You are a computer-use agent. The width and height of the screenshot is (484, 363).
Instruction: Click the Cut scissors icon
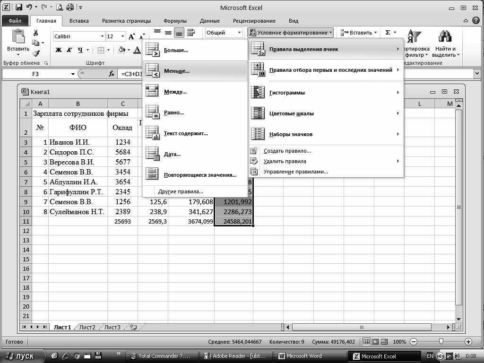pos(35,33)
